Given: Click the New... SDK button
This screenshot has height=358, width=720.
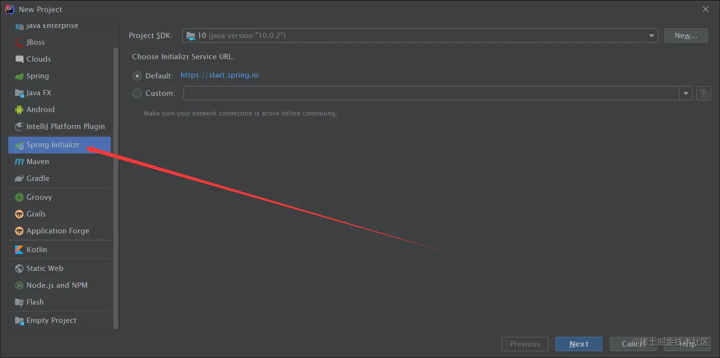Looking at the screenshot, I should pyautogui.click(x=686, y=36).
